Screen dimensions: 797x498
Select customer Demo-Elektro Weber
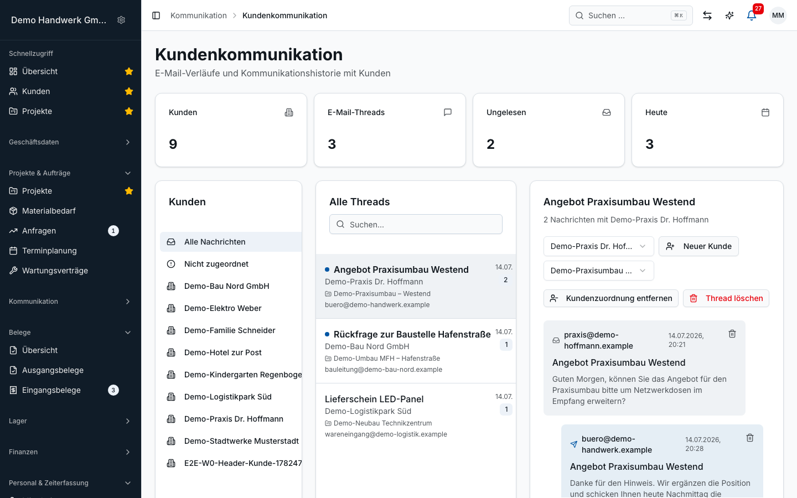click(x=231, y=308)
